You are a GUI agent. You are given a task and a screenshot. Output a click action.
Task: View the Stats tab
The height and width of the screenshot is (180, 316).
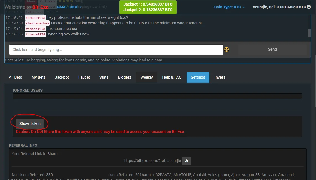click(104, 77)
